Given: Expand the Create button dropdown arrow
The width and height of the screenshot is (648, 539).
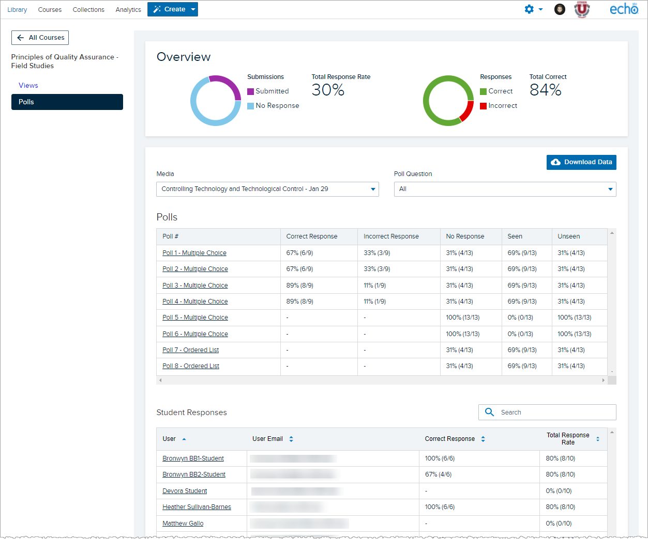Looking at the screenshot, I should tap(193, 9).
